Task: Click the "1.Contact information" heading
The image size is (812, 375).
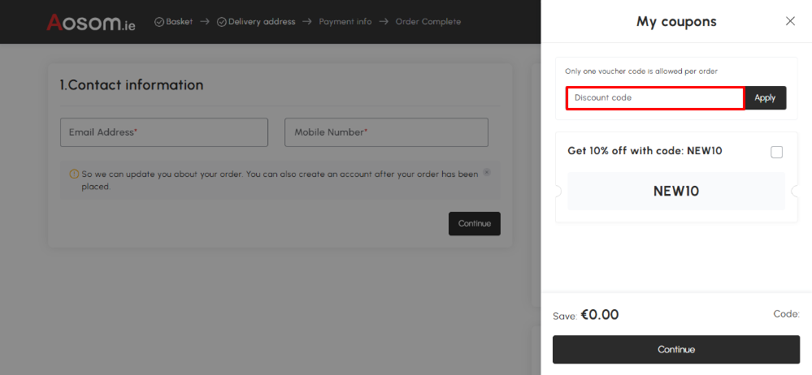Action: 132,85
